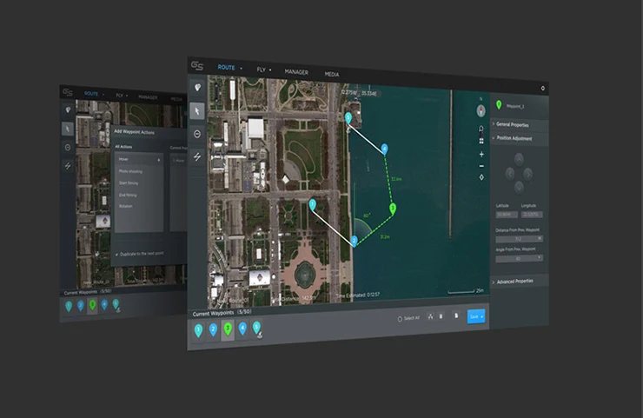Screen dimensions: 643x418
Task: Select the pointer cursor tool
Action: [197, 111]
